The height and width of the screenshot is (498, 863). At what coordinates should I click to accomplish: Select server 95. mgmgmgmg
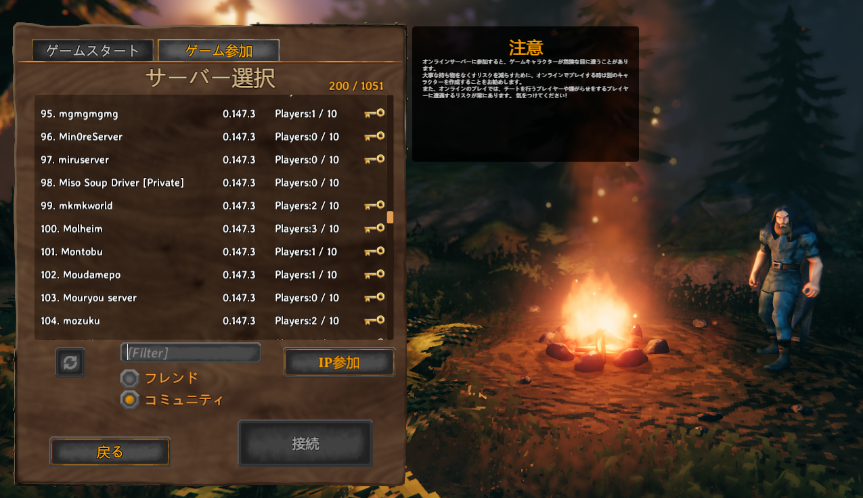click(x=211, y=114)
